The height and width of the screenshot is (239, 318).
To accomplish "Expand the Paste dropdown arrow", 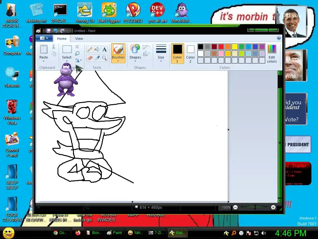I will (x=43, y=61).
